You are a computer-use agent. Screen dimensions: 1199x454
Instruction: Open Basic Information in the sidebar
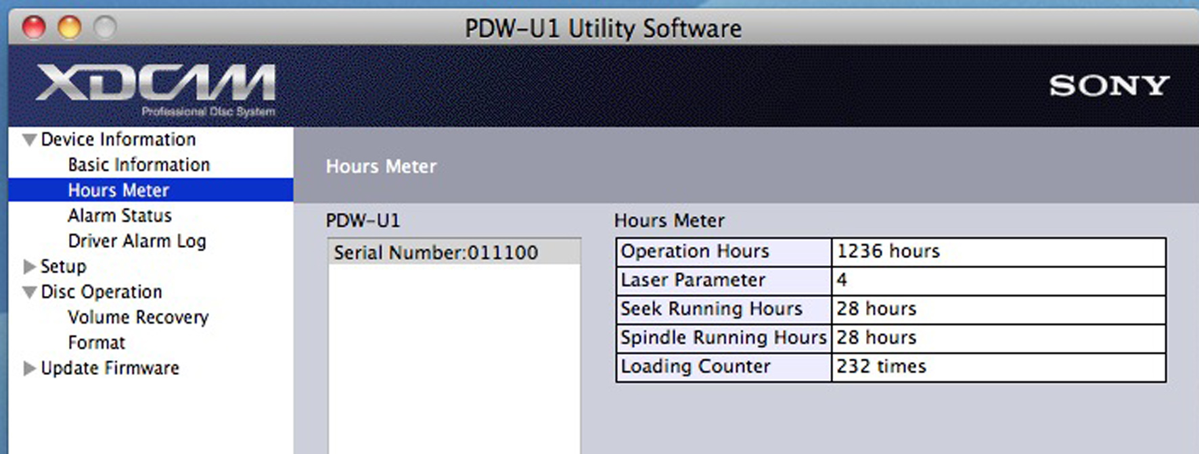coord(139,165)
